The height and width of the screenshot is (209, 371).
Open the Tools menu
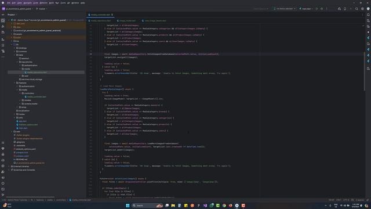63,3
